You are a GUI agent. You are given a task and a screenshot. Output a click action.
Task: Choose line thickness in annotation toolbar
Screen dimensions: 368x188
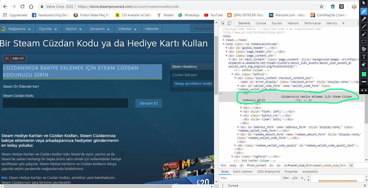[x=364, y=81]
